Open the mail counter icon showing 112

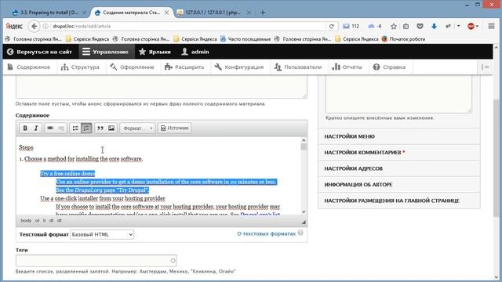coord(351,26)
